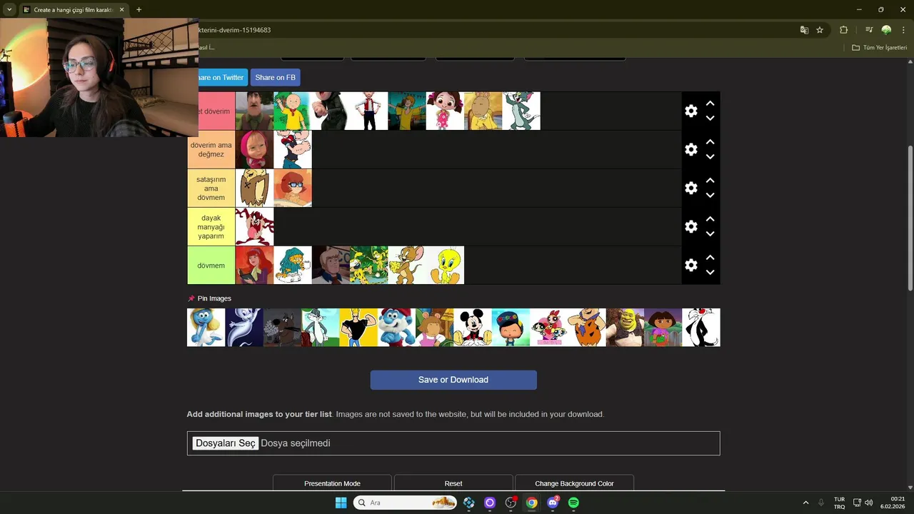Select the Shrek image

click(x=625, y=328)
